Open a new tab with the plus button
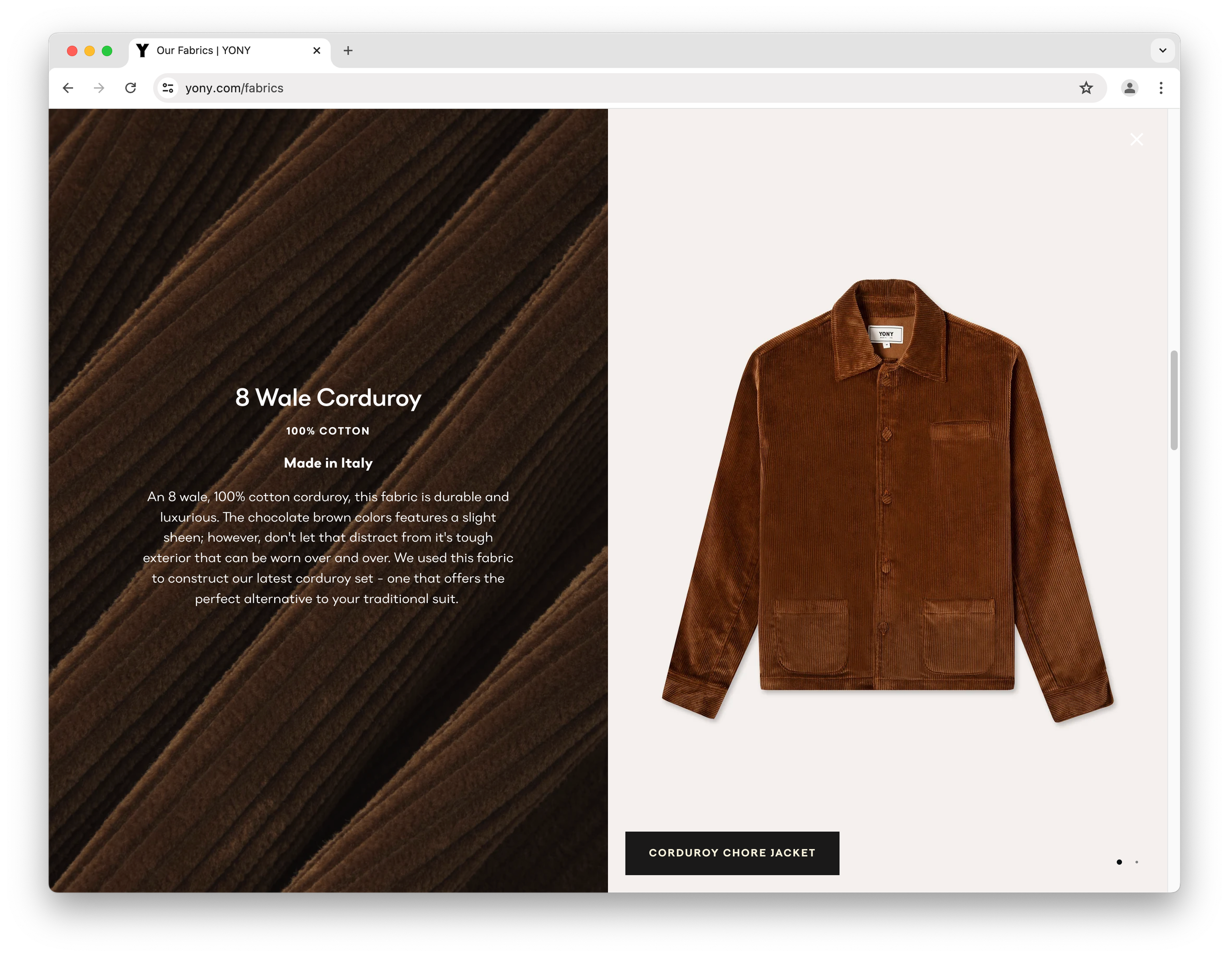The width and height of the screenshot is (1229, 957). pyautogui.click(x=348, y=51)
